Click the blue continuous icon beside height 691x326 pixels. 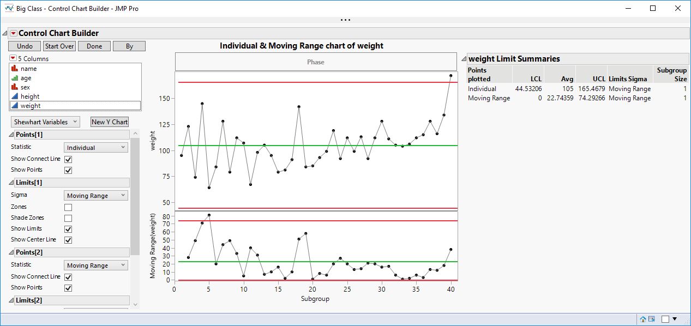pyautogui.click(x=16, y=96)
